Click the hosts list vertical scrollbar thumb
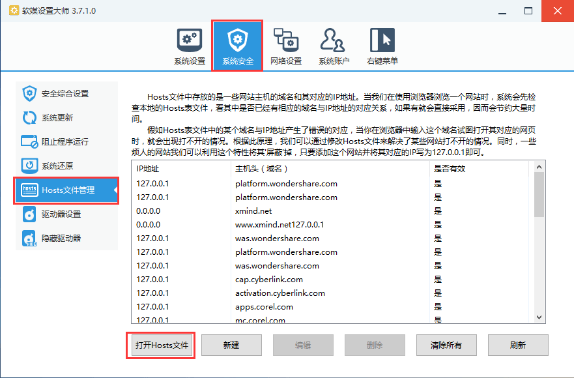Viewport: 574px width, 378px height. [539, 194]
